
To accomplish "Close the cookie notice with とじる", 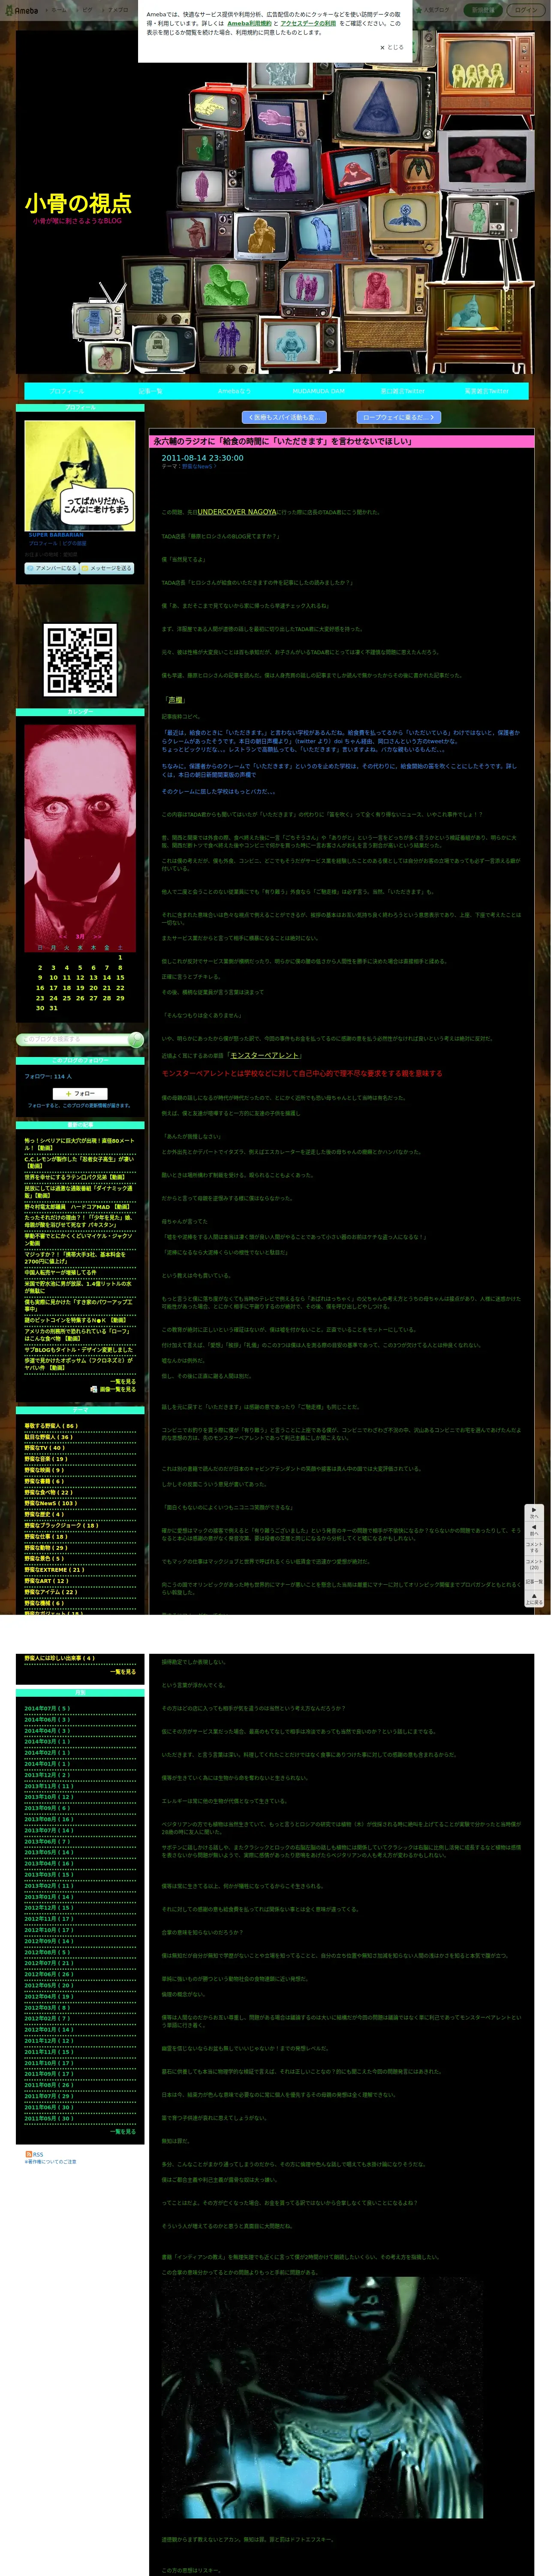I will coord(392,47).
